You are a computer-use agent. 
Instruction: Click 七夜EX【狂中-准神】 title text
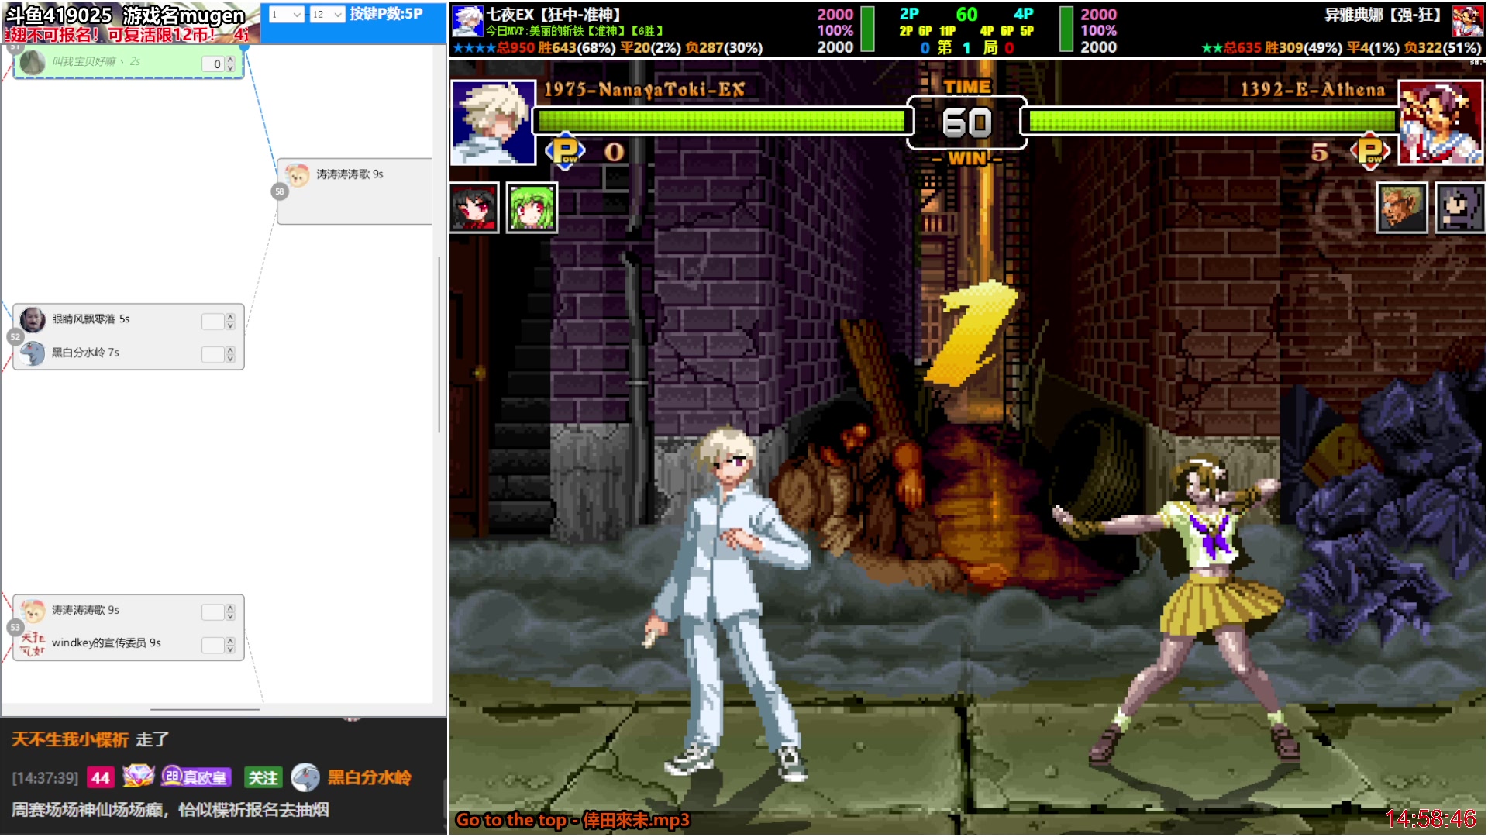[x=553, y=14]
